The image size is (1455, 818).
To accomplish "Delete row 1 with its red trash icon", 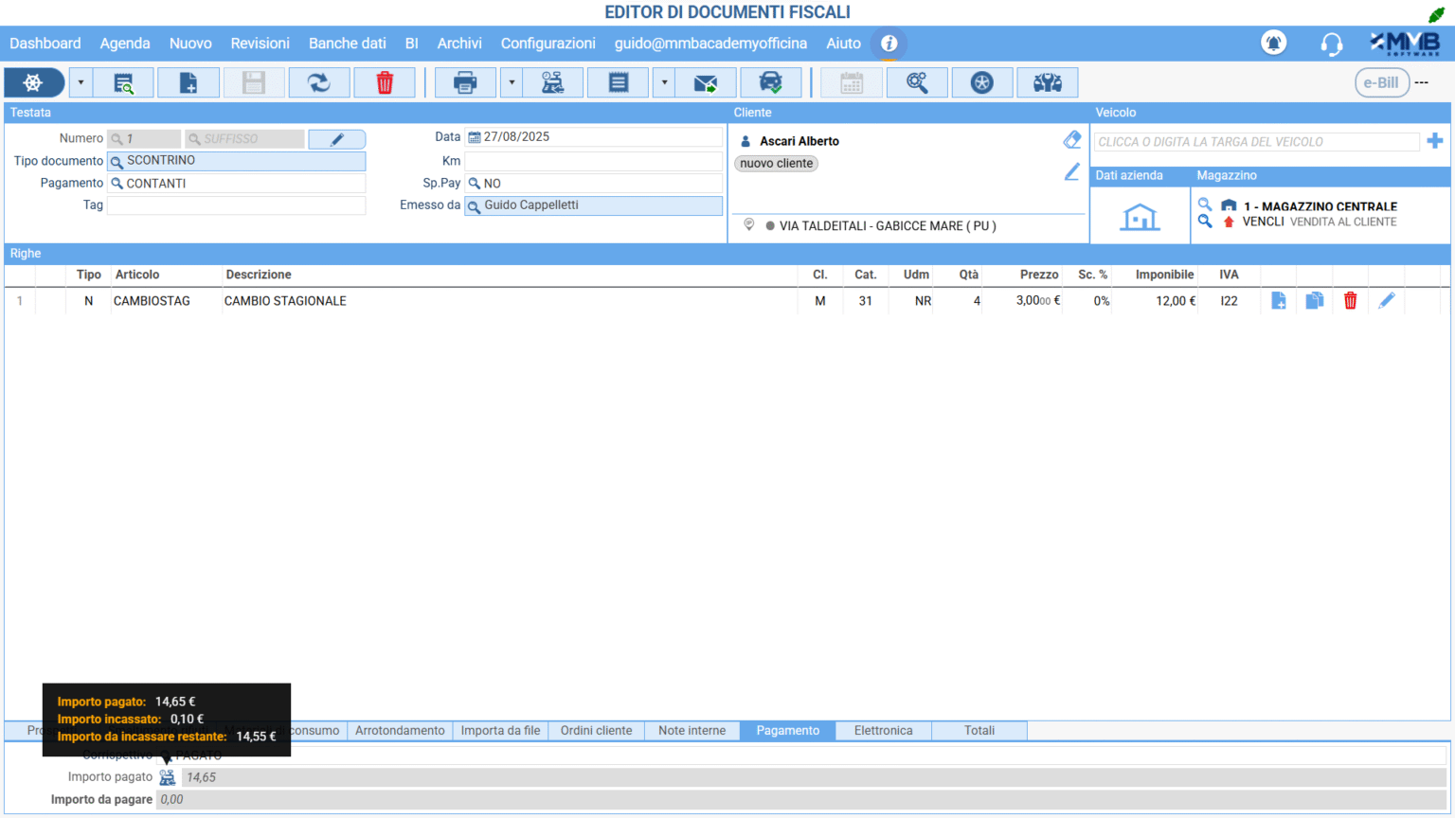I will 1350,301.
